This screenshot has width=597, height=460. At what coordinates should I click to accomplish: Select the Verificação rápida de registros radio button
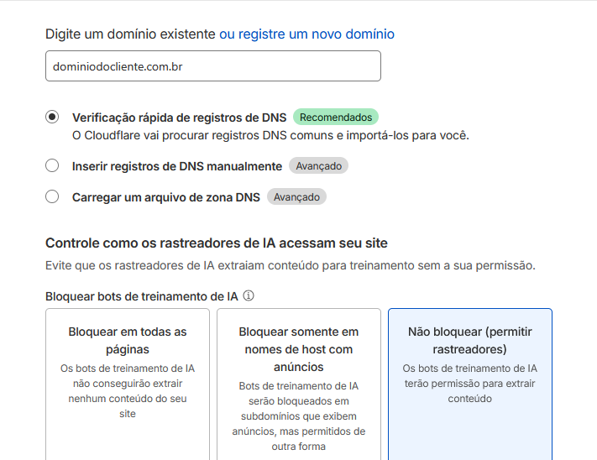tap(52, 117)
